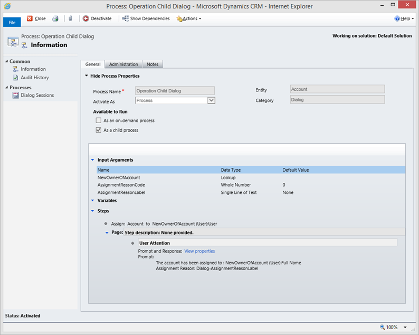
Task: Click the Single Line of Text cell
Action: (239, 192)
